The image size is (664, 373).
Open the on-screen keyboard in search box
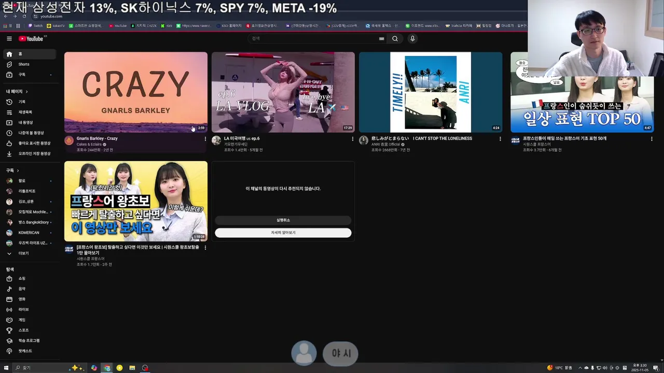tap(382, 38)
